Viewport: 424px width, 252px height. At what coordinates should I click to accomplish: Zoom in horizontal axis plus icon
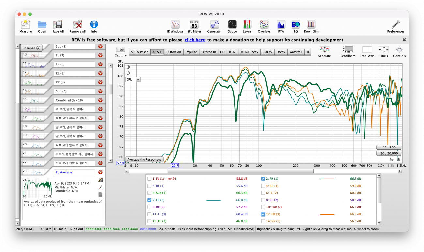(x=398, y=159)
